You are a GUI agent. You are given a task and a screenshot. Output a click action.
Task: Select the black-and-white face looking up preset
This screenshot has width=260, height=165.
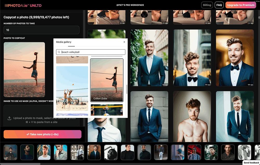pos(111,152)
